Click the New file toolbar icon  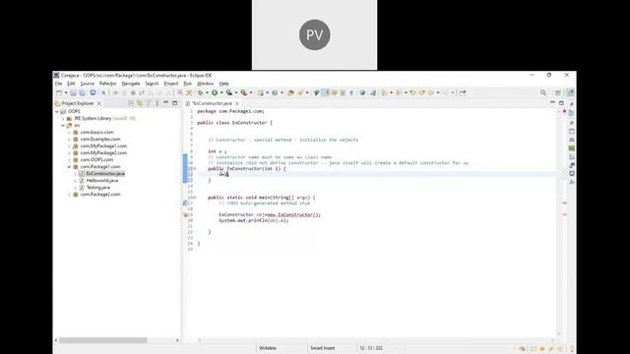(x=59, y=92)
